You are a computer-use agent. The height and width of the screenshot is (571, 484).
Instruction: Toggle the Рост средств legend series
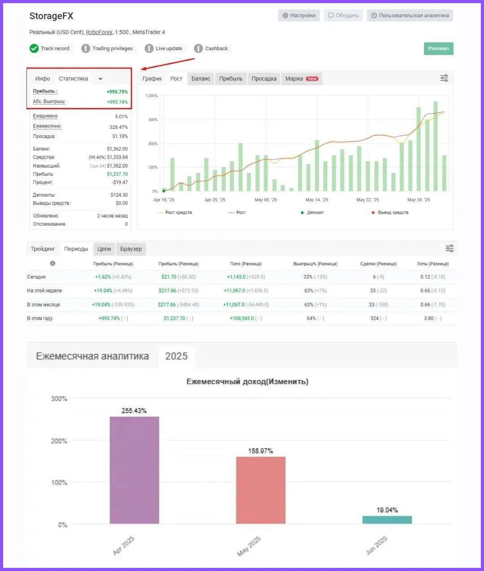(178, 212)
